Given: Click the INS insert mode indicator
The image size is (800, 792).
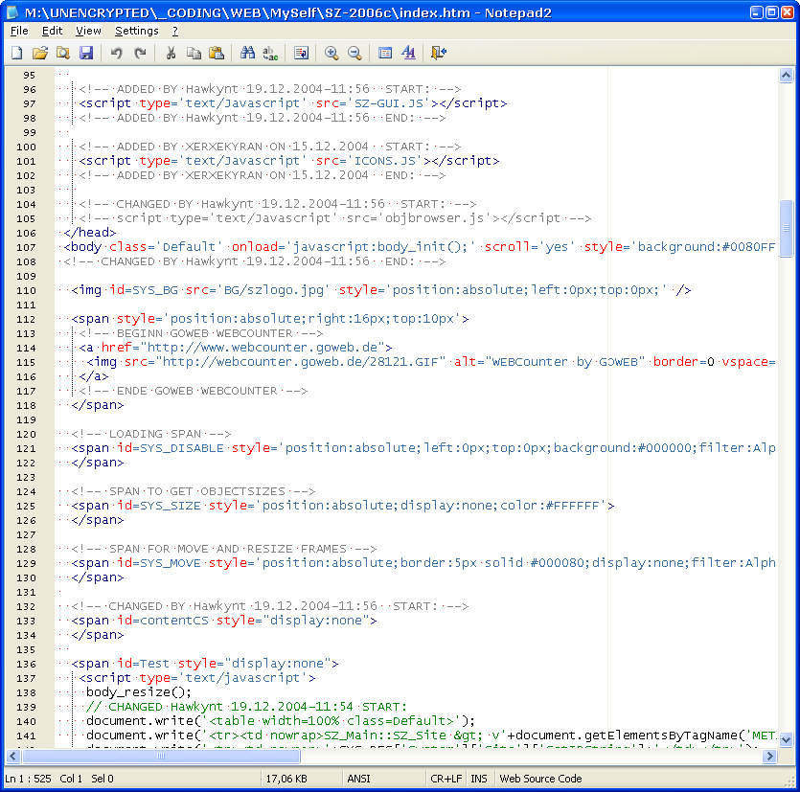Looking at the screenshot, I should [479, 779].
